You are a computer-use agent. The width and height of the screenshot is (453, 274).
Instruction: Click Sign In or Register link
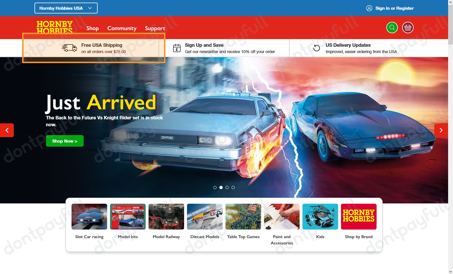click(x=394, y=8)
